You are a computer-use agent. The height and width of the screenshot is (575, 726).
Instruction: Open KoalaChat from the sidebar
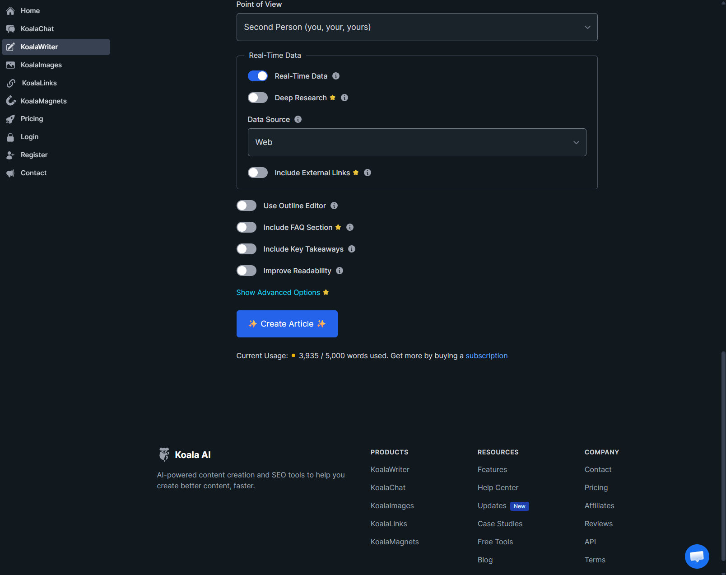click(56, 29)
